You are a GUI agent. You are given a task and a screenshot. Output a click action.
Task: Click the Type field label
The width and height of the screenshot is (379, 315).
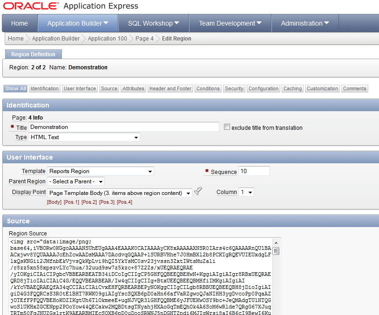[x=21, y=137]
